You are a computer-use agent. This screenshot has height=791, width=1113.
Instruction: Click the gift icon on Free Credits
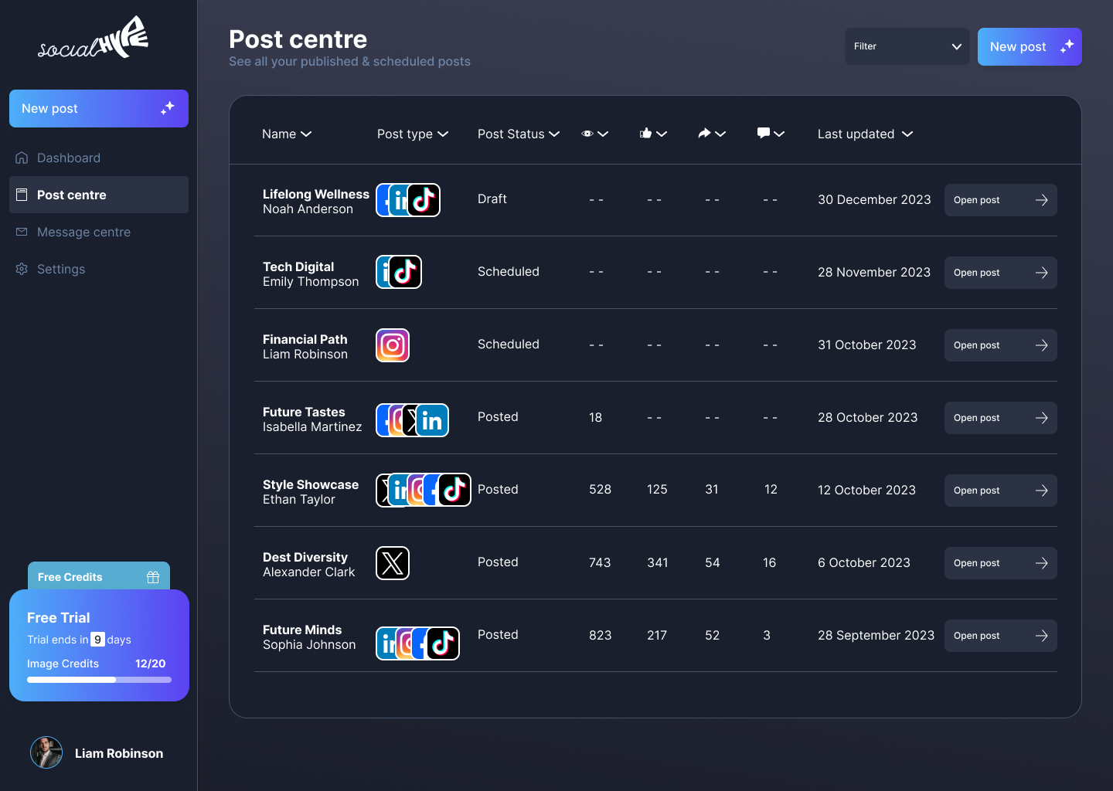click(x=153, y=577)
